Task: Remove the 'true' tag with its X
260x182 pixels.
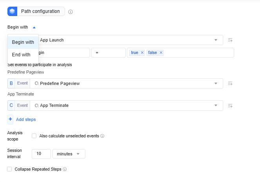Action: coord(142,52)
